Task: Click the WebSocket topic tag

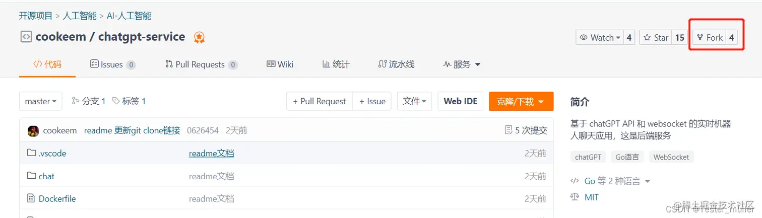Action: pyautogui.click(x=671, y=157)
